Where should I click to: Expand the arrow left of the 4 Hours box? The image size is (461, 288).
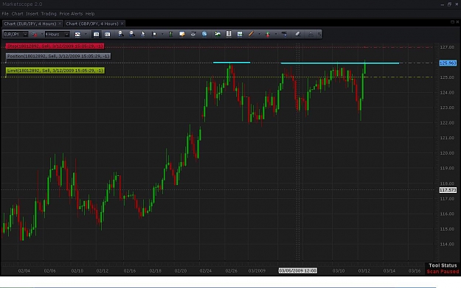[x=42, y=35]
